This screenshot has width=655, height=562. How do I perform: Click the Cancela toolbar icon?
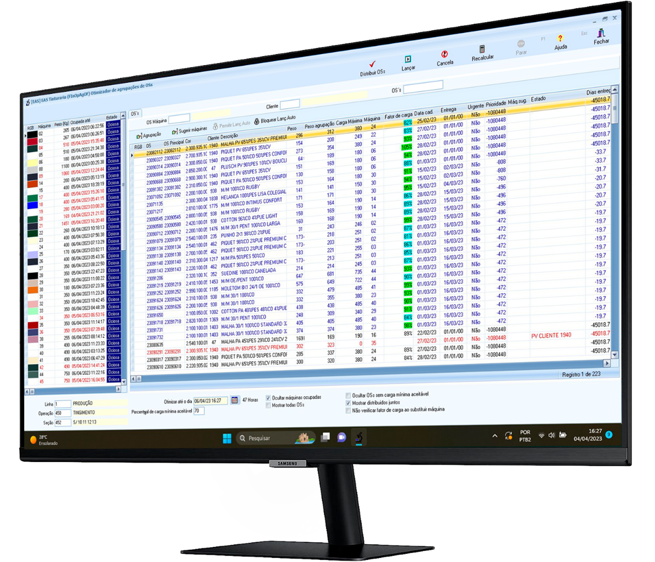[444, 54]
